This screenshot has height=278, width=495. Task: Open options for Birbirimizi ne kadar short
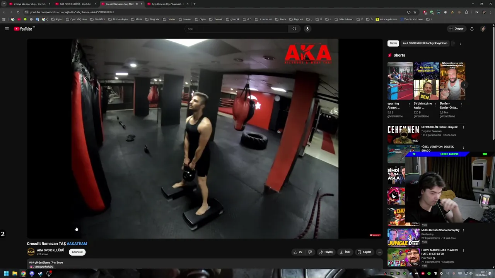pyautogui.click(x=435, y=105)
